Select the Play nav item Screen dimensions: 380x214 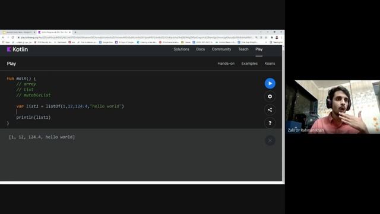click(x=259, y=49)
